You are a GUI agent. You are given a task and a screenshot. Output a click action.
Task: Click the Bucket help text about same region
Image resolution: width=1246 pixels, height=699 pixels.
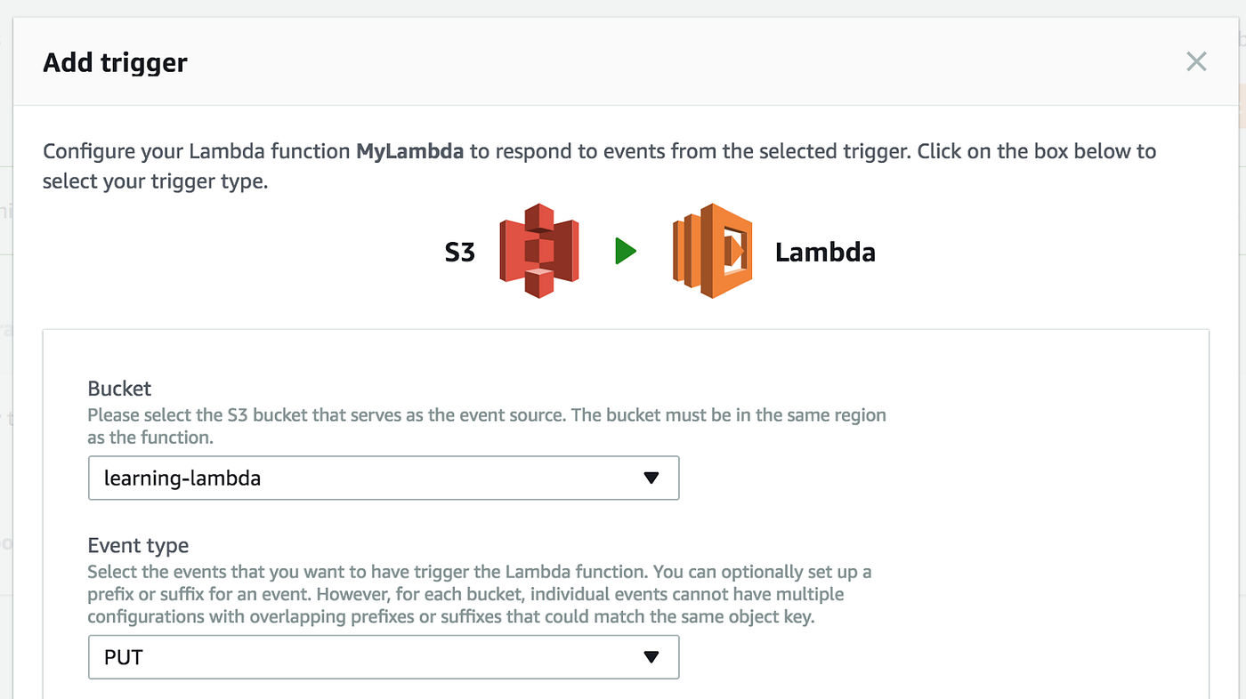[487, 426]
